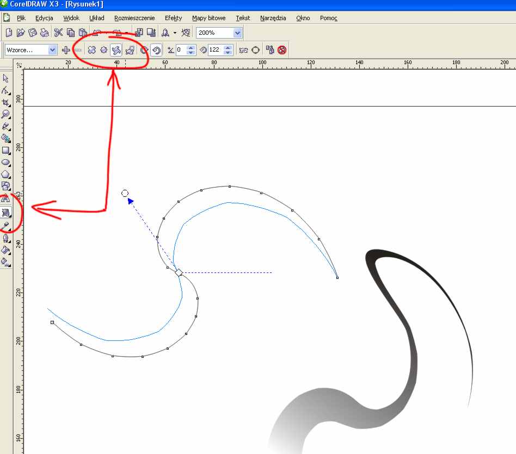Select the Shape edit tool
Image resolution: width=516 pixels, height=454 pixels.
6,90
